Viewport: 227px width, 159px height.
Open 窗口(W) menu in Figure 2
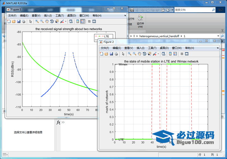177,48
